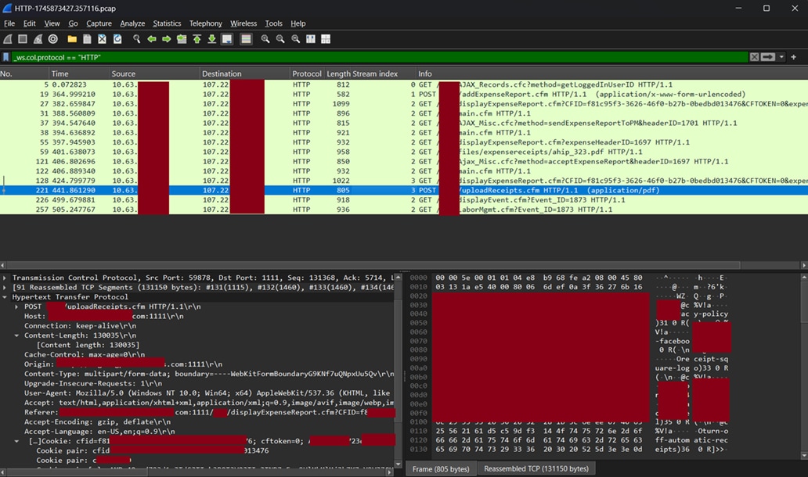This screenshot has height=477, width=808.
Task: Jump to the first packet
Action: (197, 39)
